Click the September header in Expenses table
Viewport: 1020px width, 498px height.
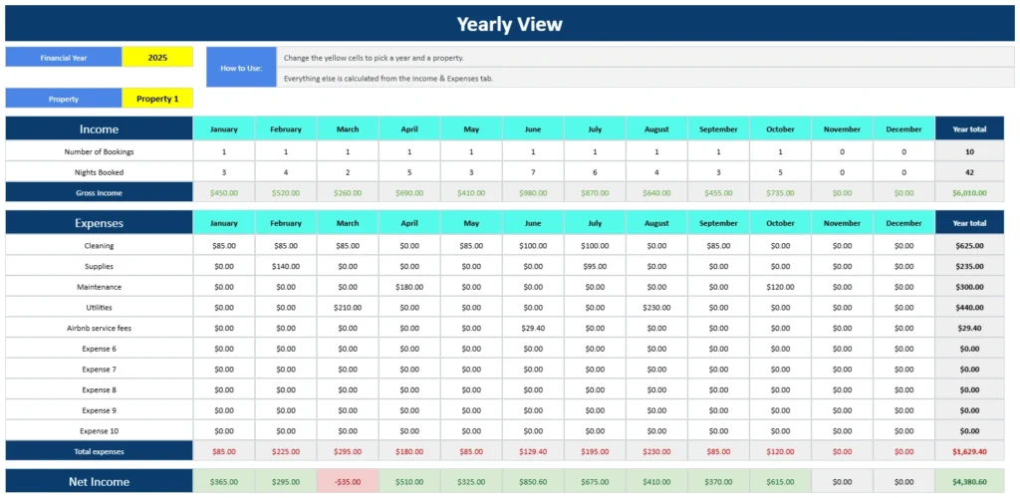tap(718, 223)
